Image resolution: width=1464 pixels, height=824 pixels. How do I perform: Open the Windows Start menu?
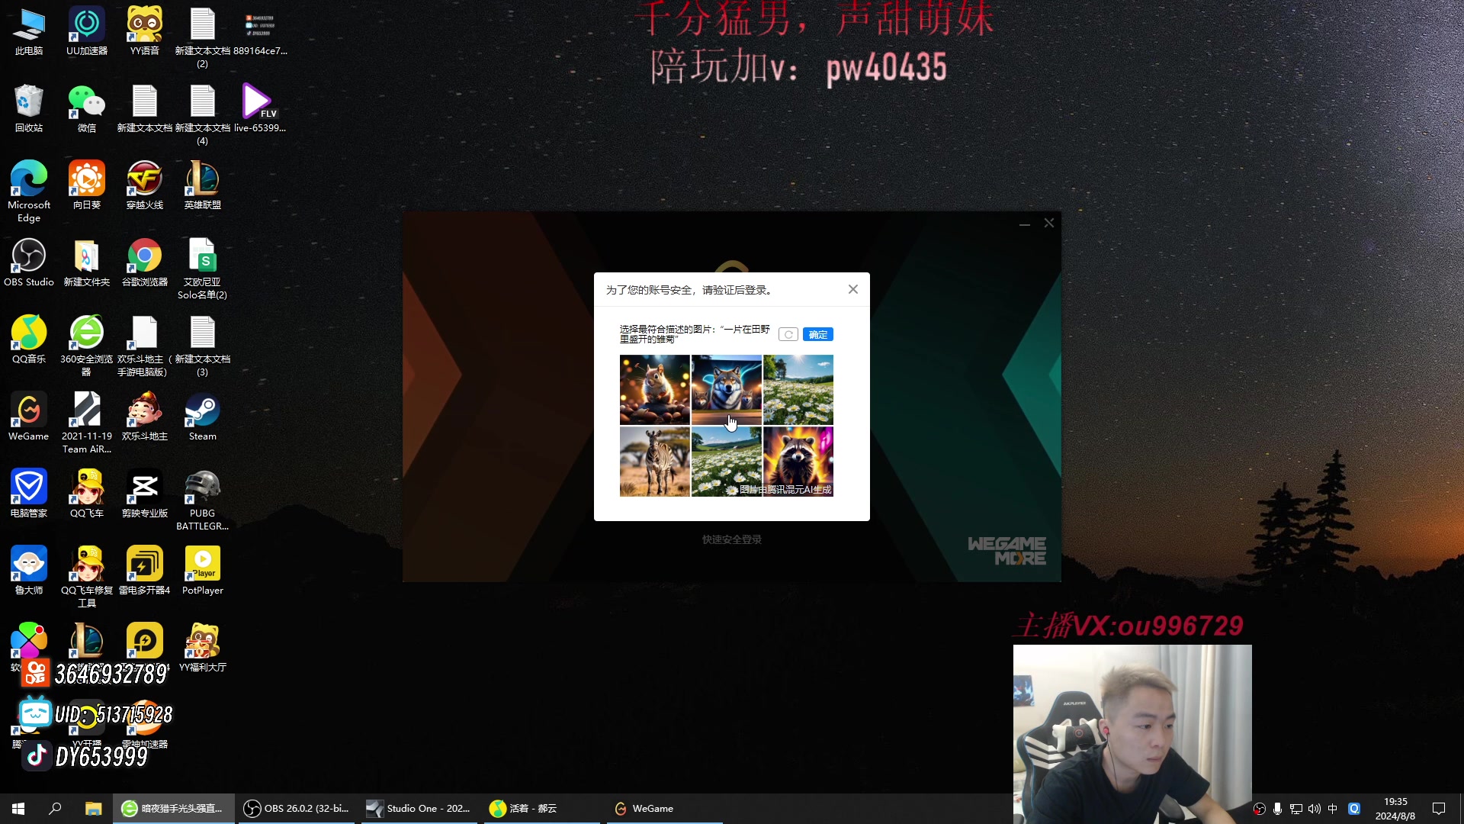(18, 809)
